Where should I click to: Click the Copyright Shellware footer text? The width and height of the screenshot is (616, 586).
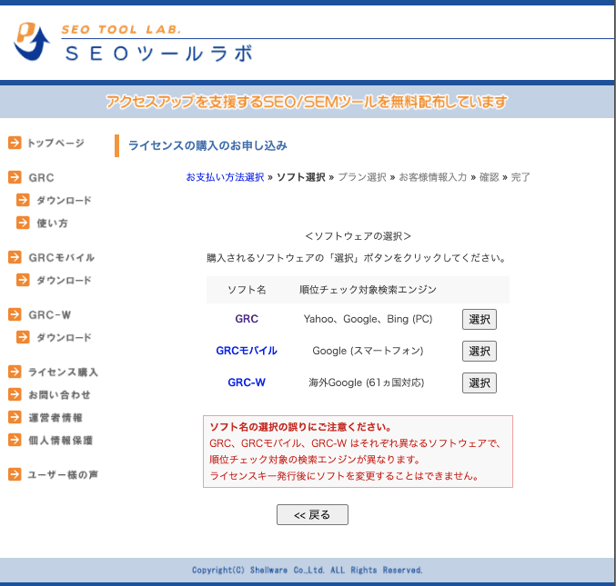click(x=308, y=570)
